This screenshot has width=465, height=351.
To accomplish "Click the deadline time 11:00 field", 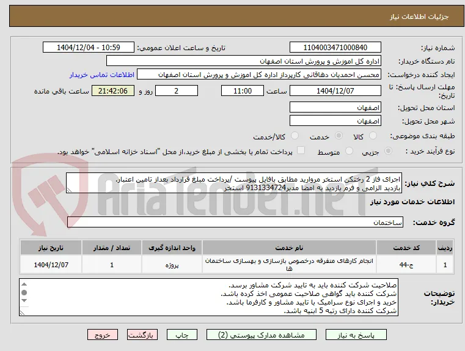I will [x=243, y=91].
